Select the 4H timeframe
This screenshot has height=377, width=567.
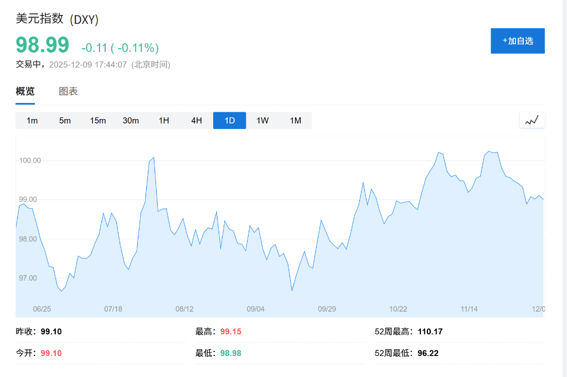pyautogui.click(x=196, y=120)
